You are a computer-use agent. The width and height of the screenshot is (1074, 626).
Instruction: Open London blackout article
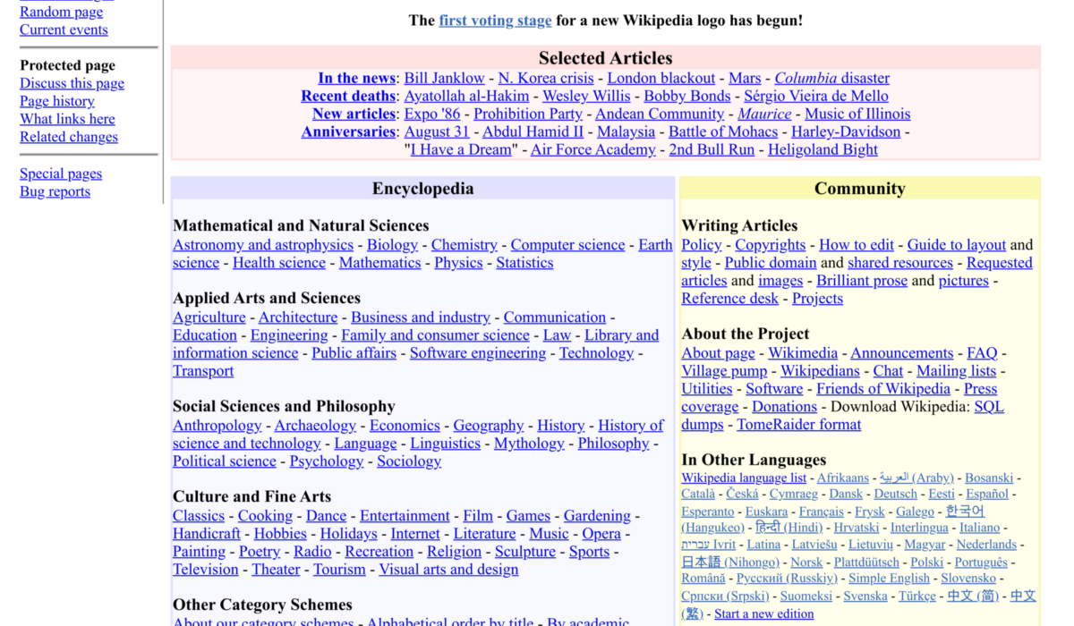[661, 78]
